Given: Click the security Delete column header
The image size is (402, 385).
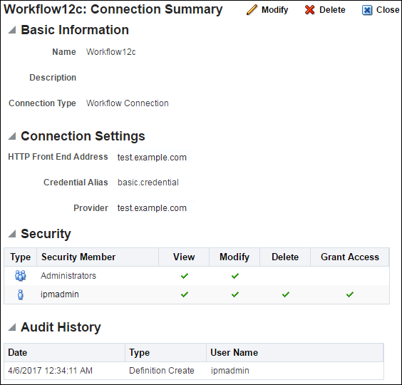Looking at the screenshot, I should [285, 257].
